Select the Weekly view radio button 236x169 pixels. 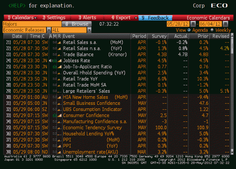[x=212, y=30]
